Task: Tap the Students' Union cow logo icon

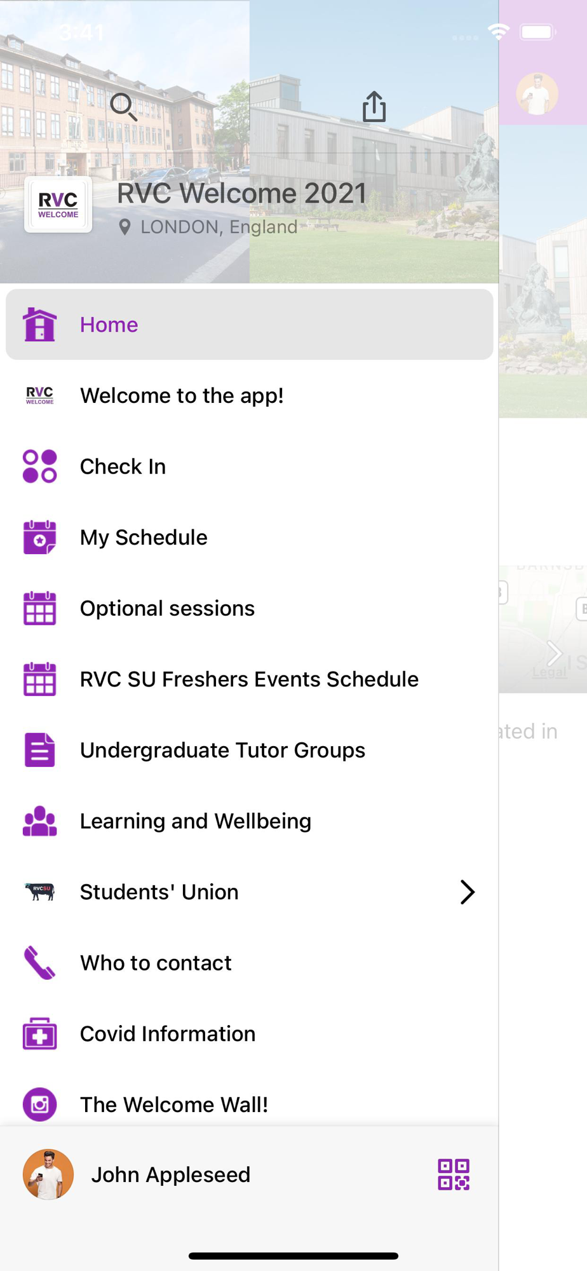Action: (39, 892)
